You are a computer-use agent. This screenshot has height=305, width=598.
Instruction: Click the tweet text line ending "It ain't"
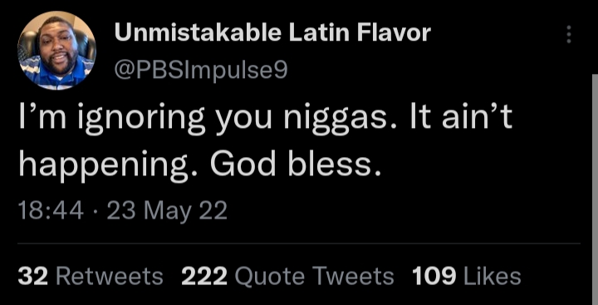coord(266,120)
